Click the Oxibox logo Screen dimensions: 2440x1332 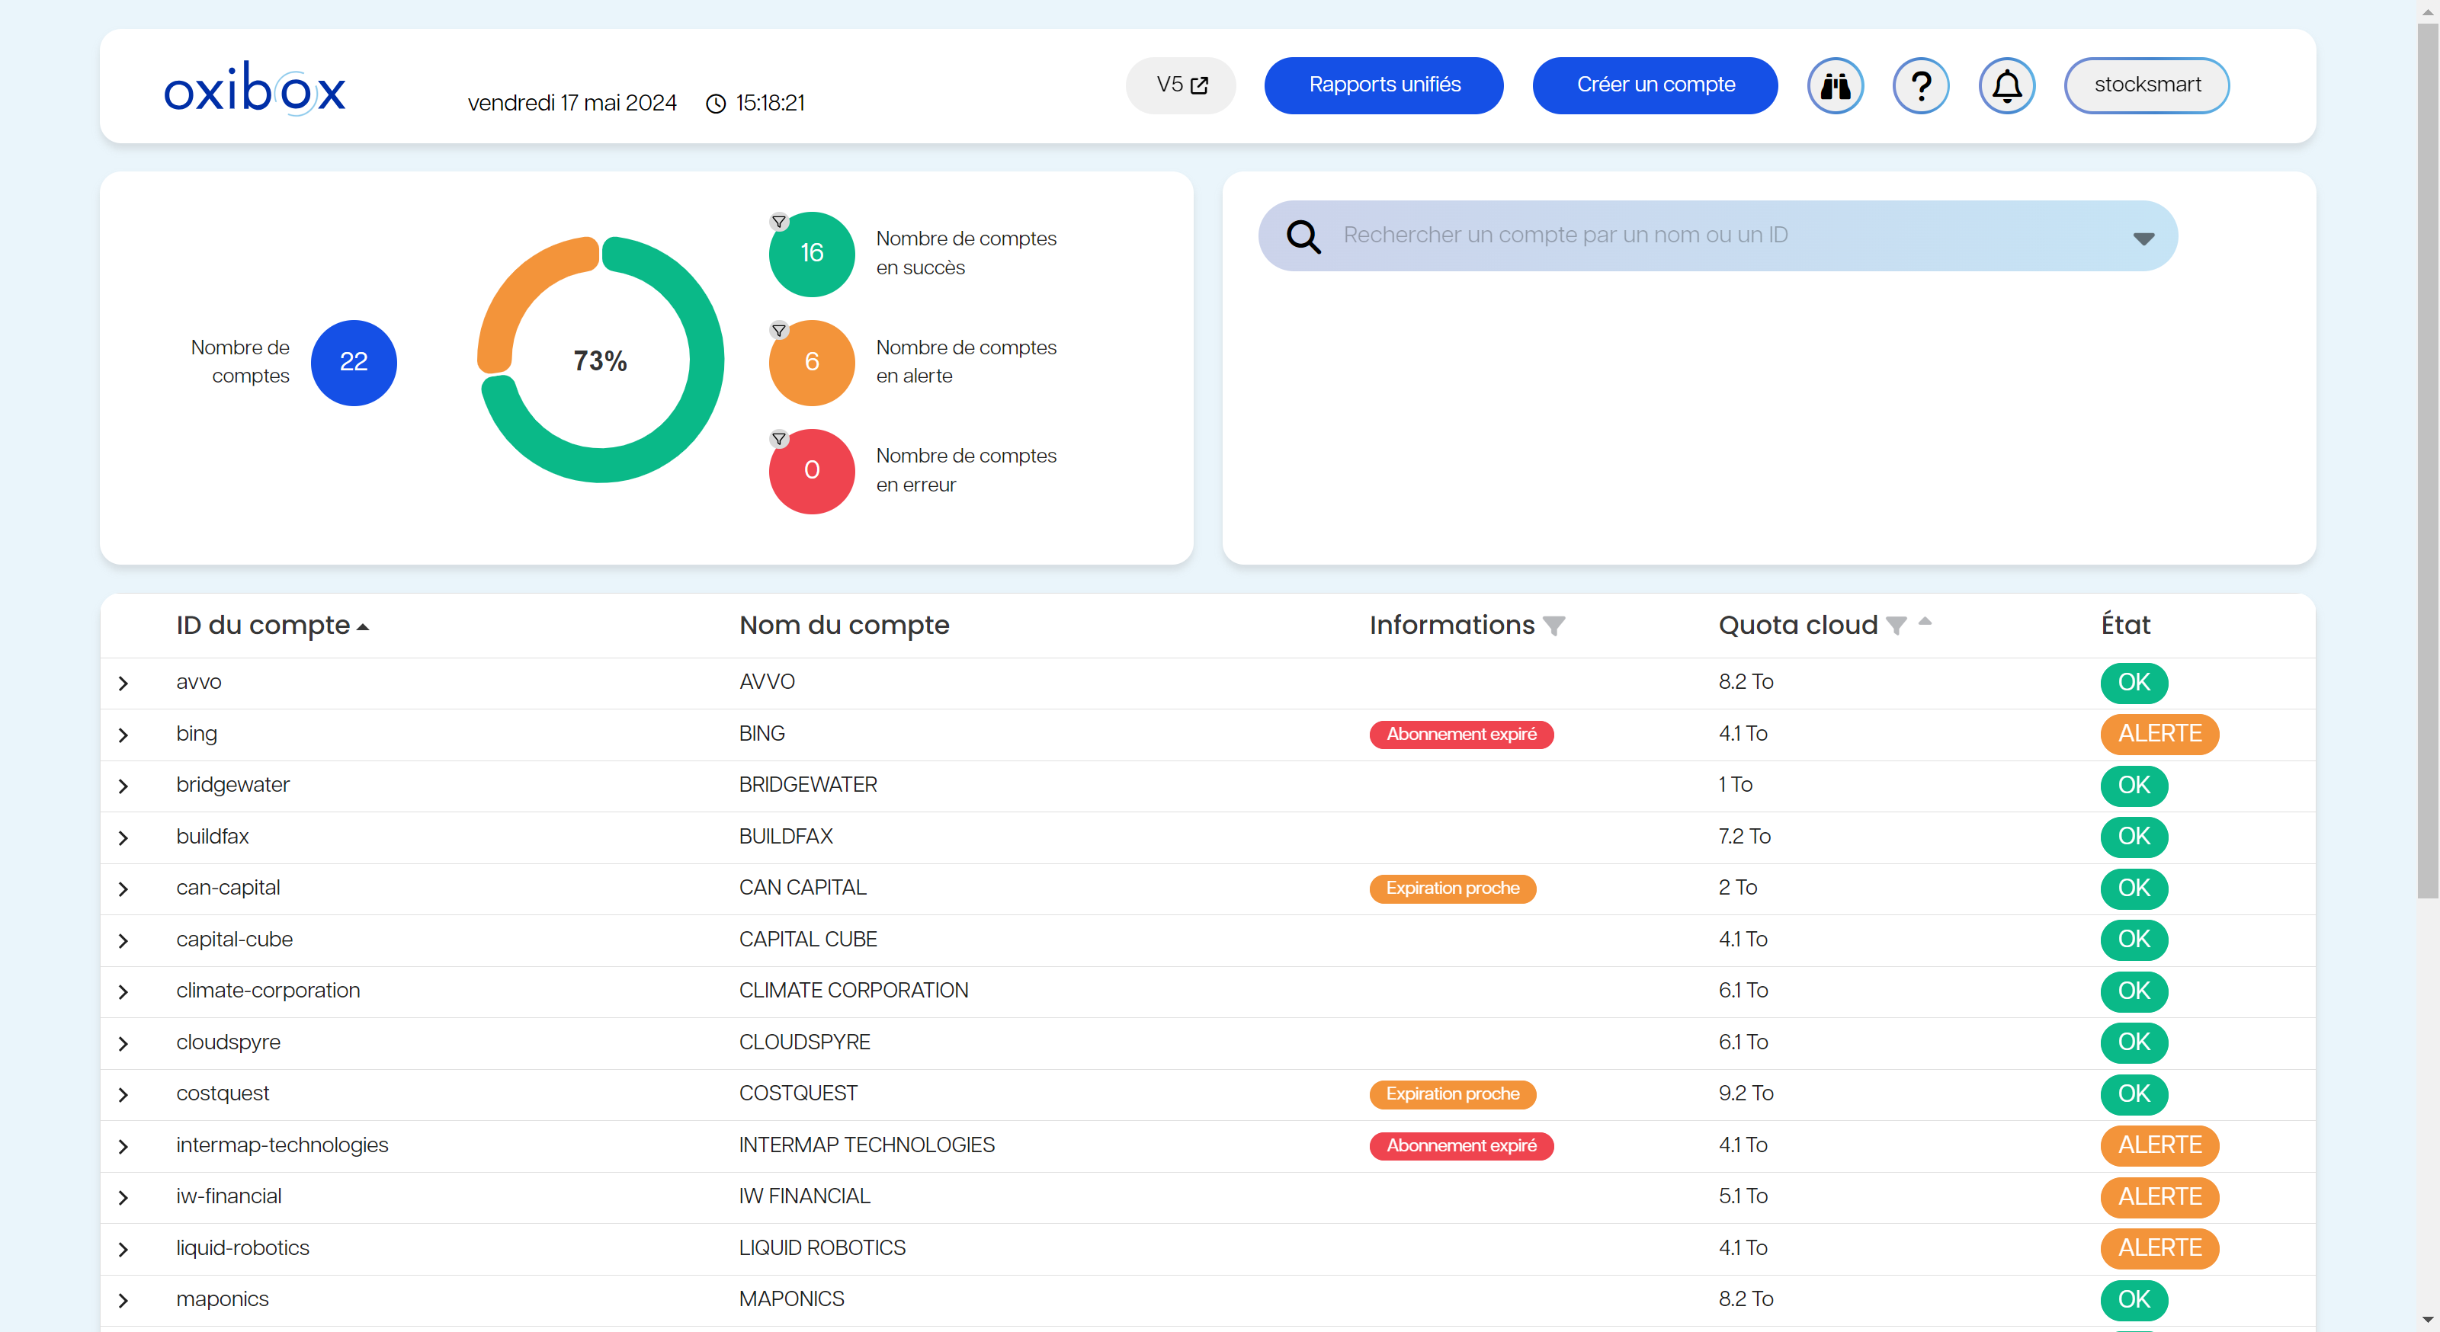255,88
